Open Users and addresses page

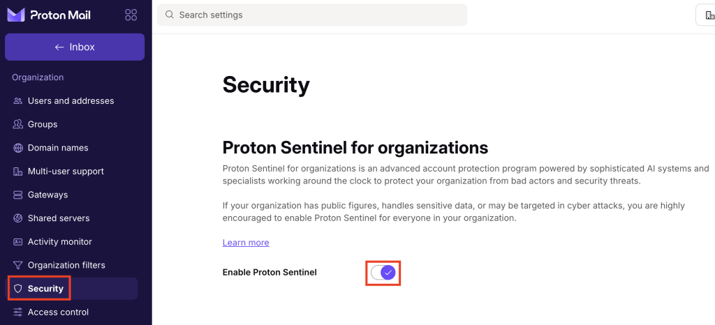tap(71, 101)
